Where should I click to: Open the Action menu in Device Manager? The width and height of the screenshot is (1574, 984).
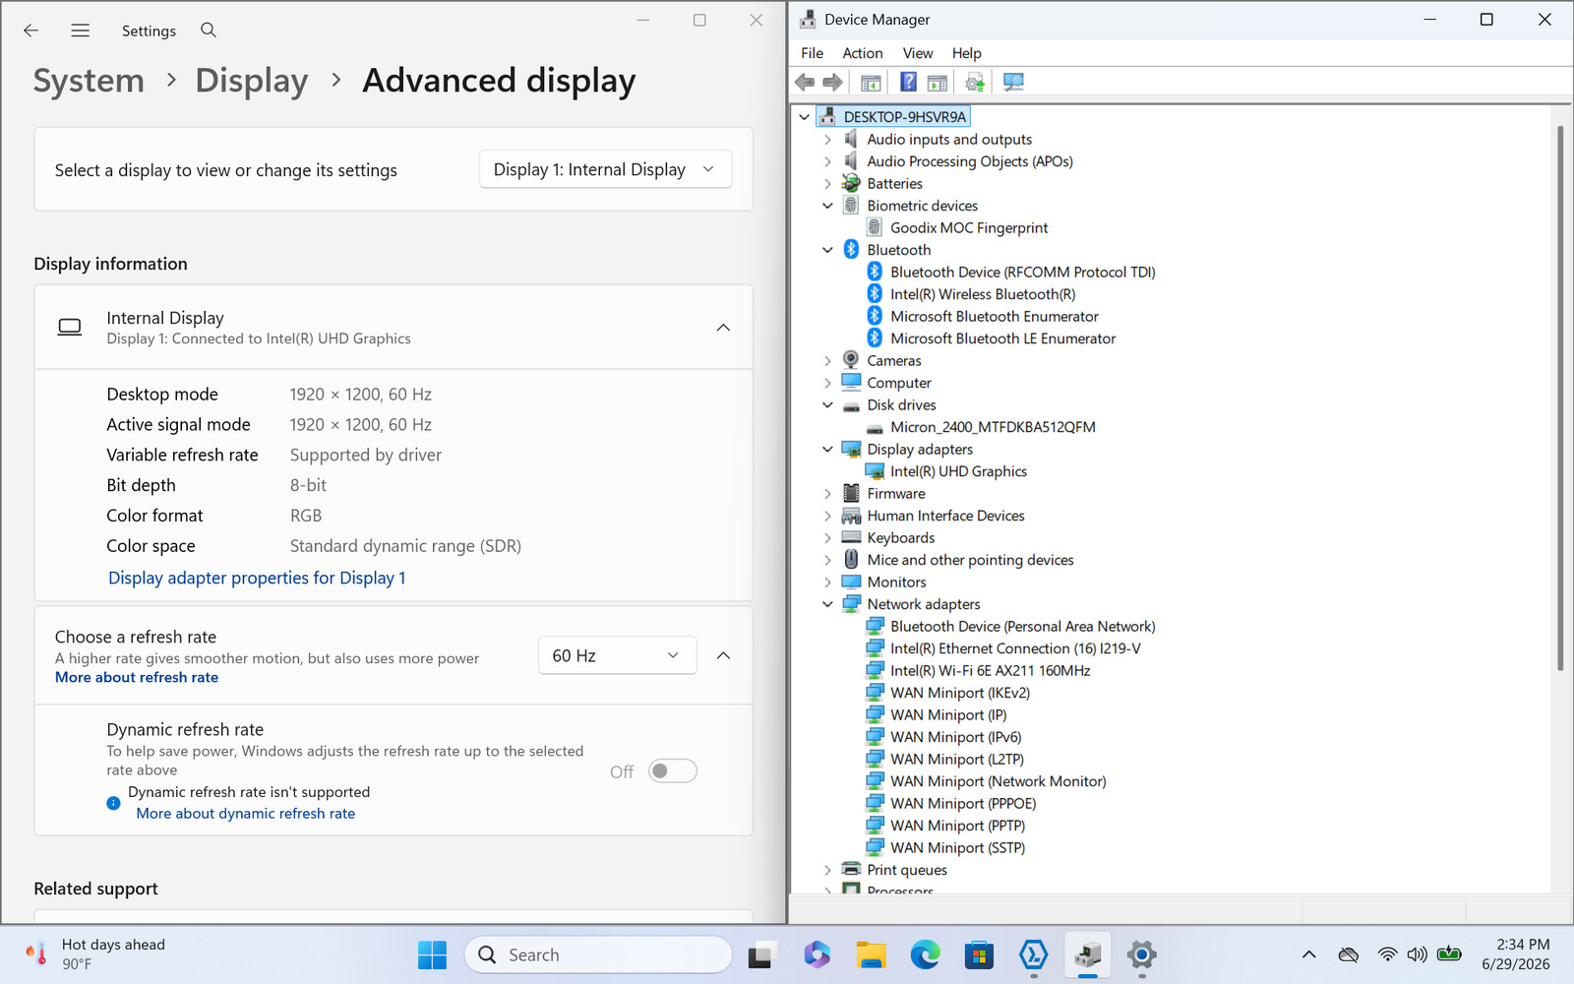863,53
